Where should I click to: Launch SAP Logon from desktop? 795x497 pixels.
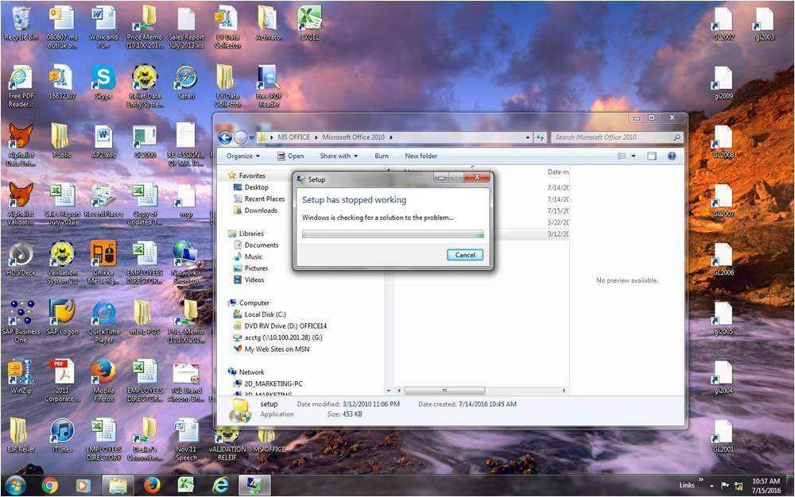coord(62,318)
